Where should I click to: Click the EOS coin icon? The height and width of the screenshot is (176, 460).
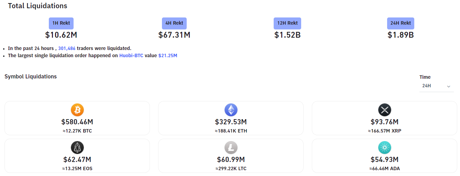click(77, 148)
